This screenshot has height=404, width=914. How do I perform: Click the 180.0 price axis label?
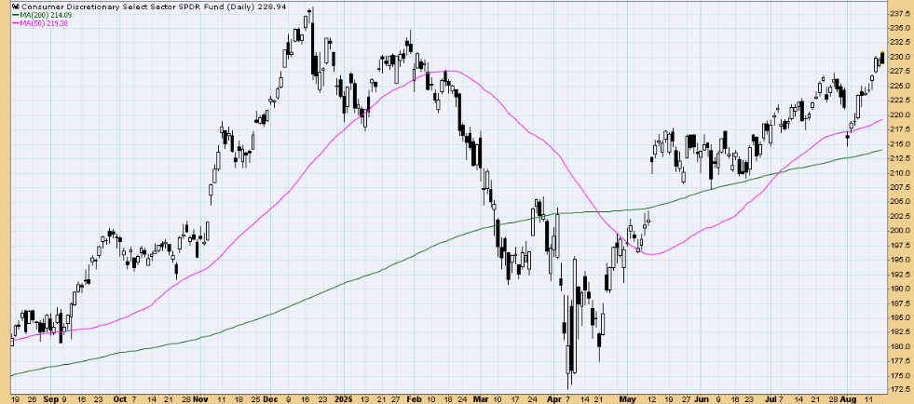point(900,347)
